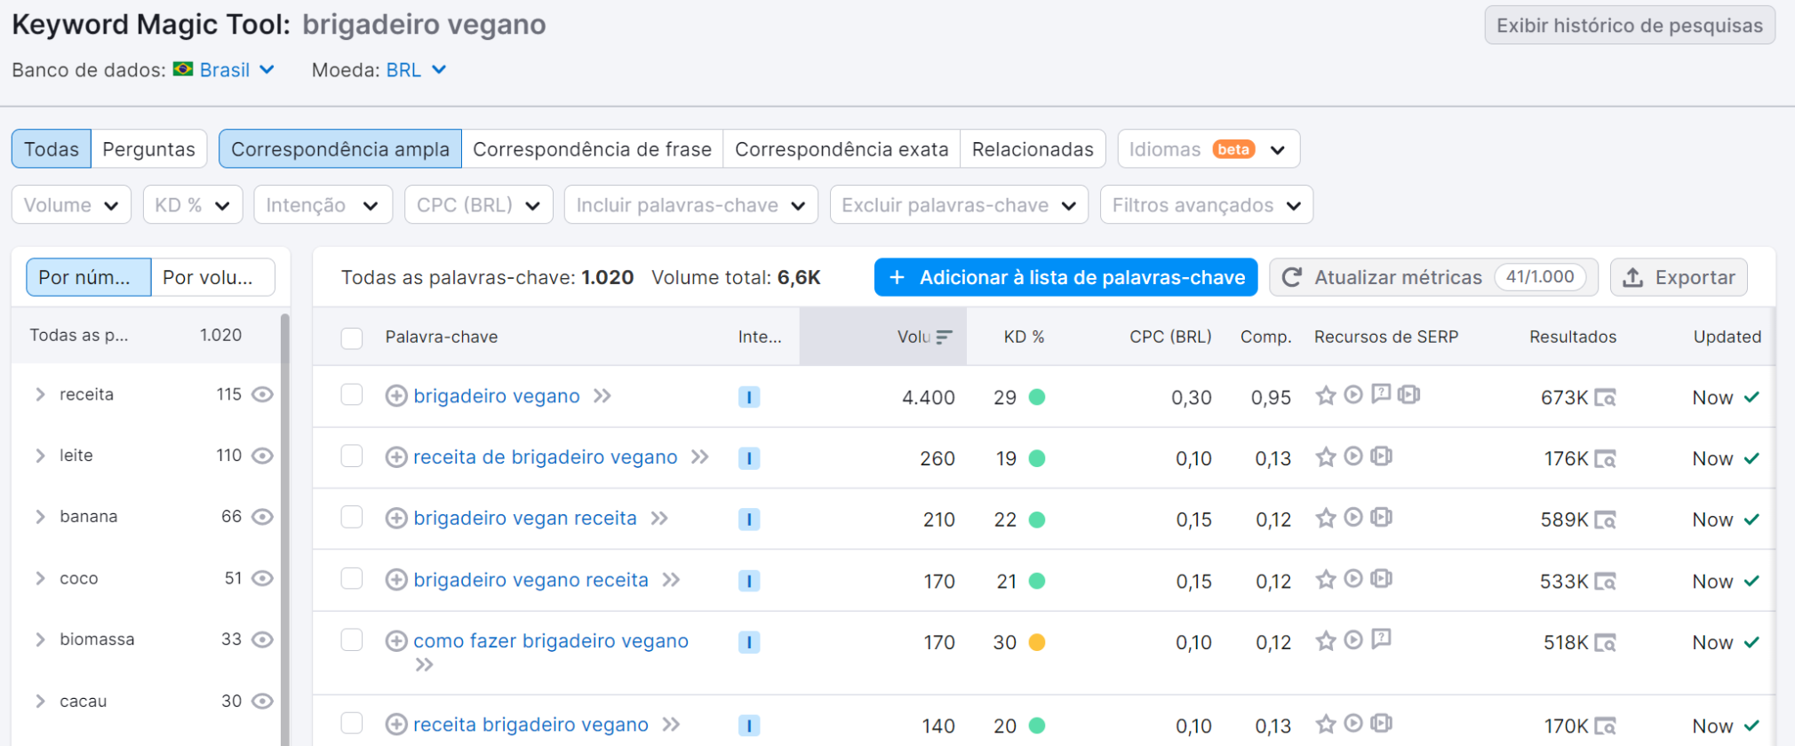This screenshot has height=746, width=1795.
Task: Click orange KD indicator dot in como fazer row
Action: click(x=1037, y=642)
